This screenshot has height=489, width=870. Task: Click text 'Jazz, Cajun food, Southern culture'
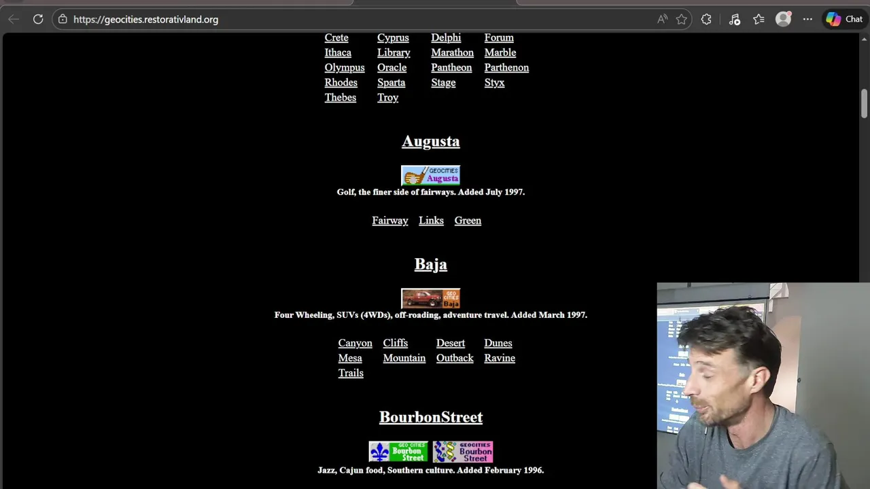[385, 470]
